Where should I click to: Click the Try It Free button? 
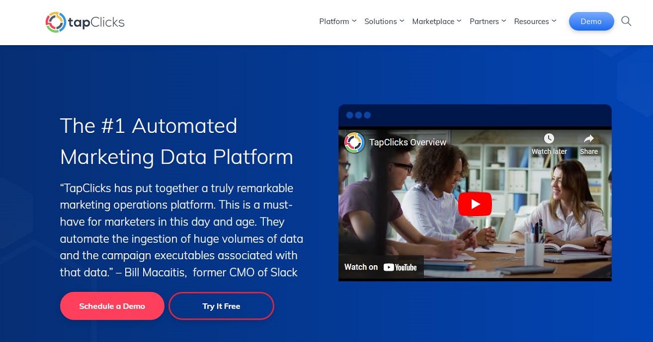221,306
